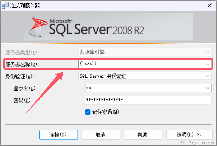Image resolution: width=217 pixels, height=146 pixels.
Task: Uncheck the 记住密码 checkbox
Action: (x=88, y=112)
